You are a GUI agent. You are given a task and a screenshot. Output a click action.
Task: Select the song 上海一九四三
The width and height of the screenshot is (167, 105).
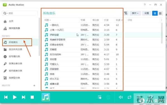point(57,30)
